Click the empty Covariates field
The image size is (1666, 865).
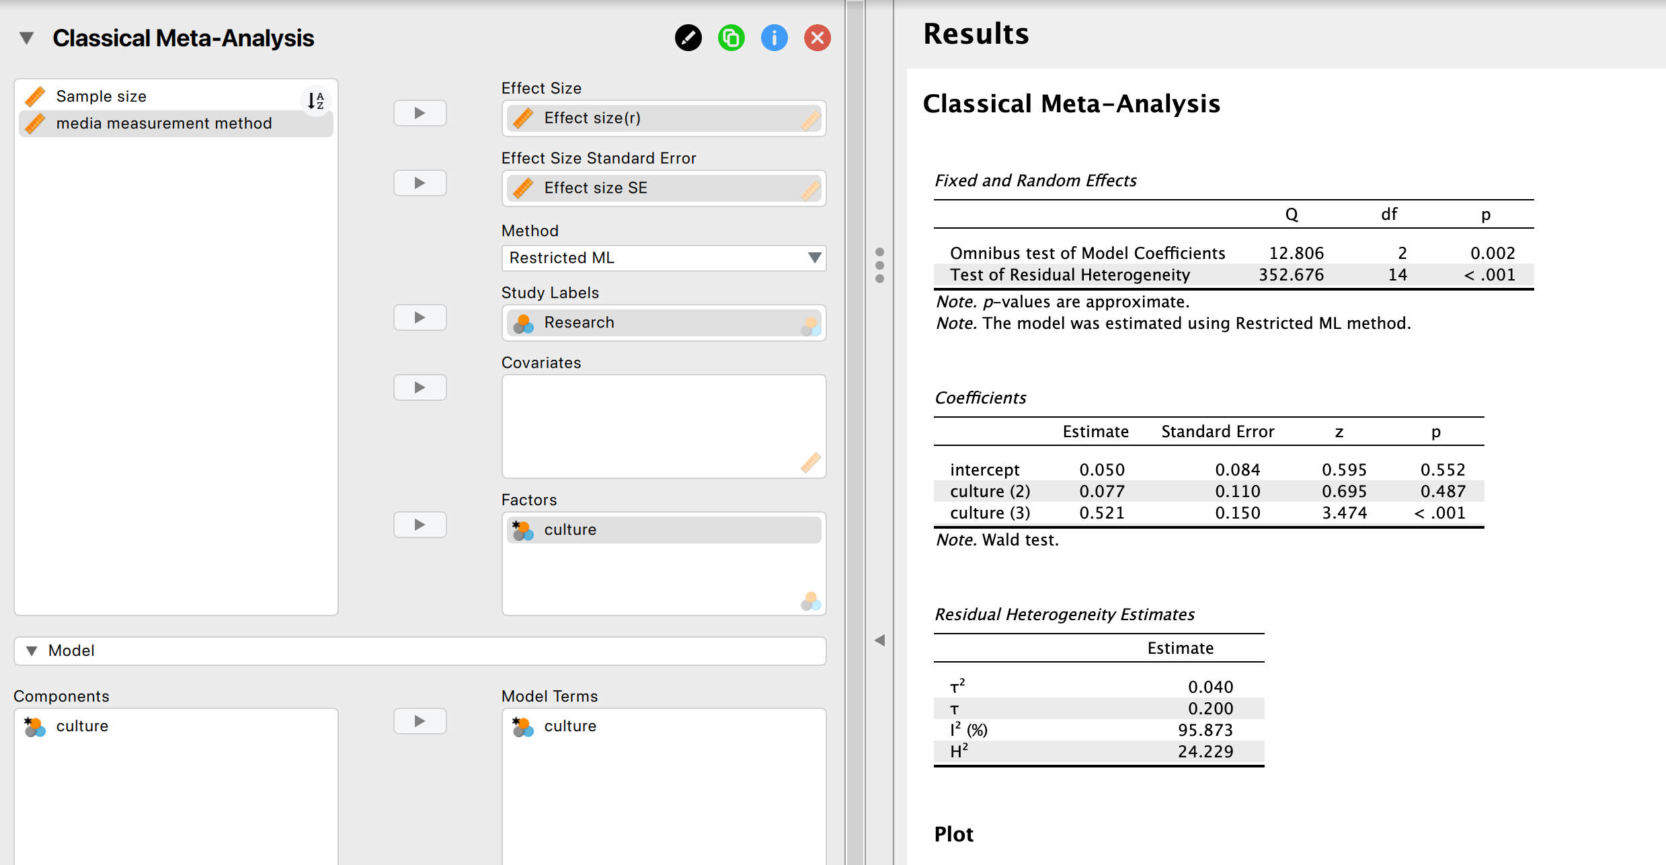coord(664,426)
